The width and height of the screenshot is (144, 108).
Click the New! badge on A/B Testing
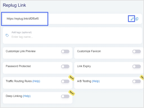pyautogui.click(x=142, y=77)
